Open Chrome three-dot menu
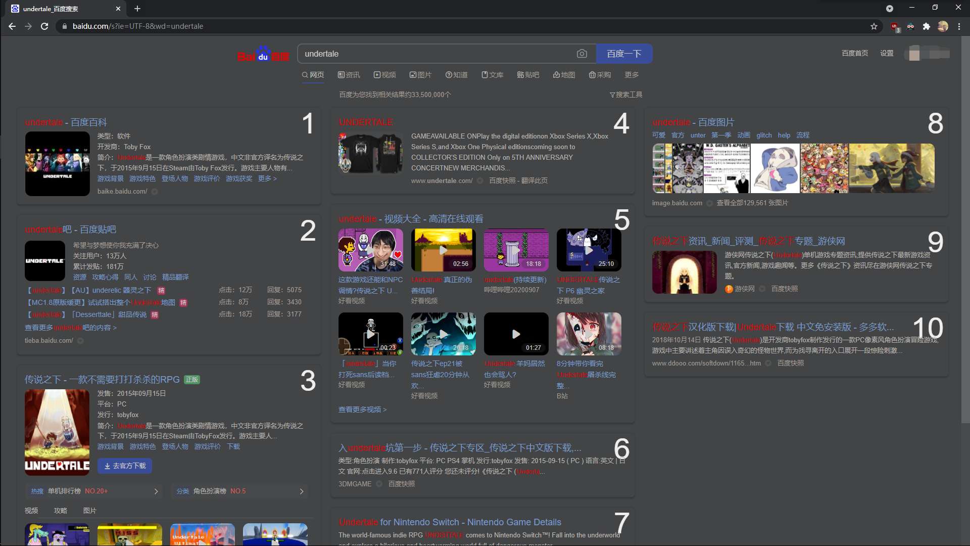 (959, 26)
